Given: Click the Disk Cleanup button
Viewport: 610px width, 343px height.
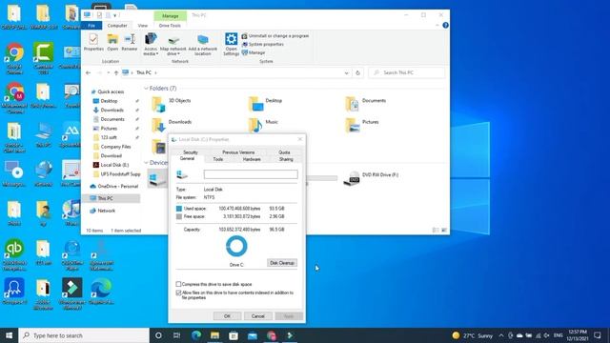Looking at the screenshot, I should [282, 263].
